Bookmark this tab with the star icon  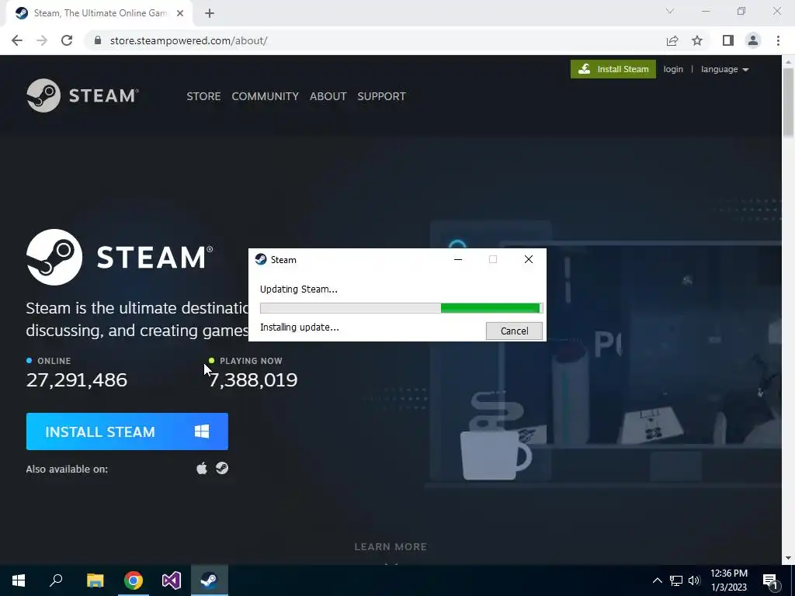697,40
